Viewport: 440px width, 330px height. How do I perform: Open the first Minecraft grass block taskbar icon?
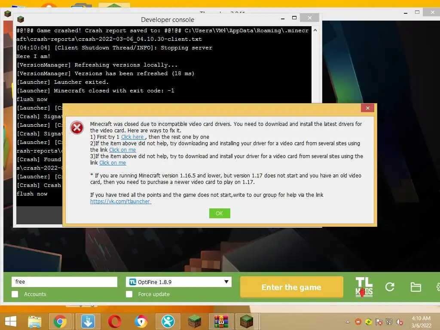click(x=195, y=321)
